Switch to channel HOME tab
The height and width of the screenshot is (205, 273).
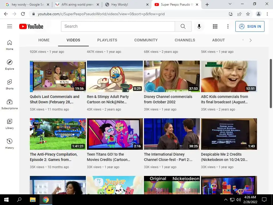coord(44,40)
